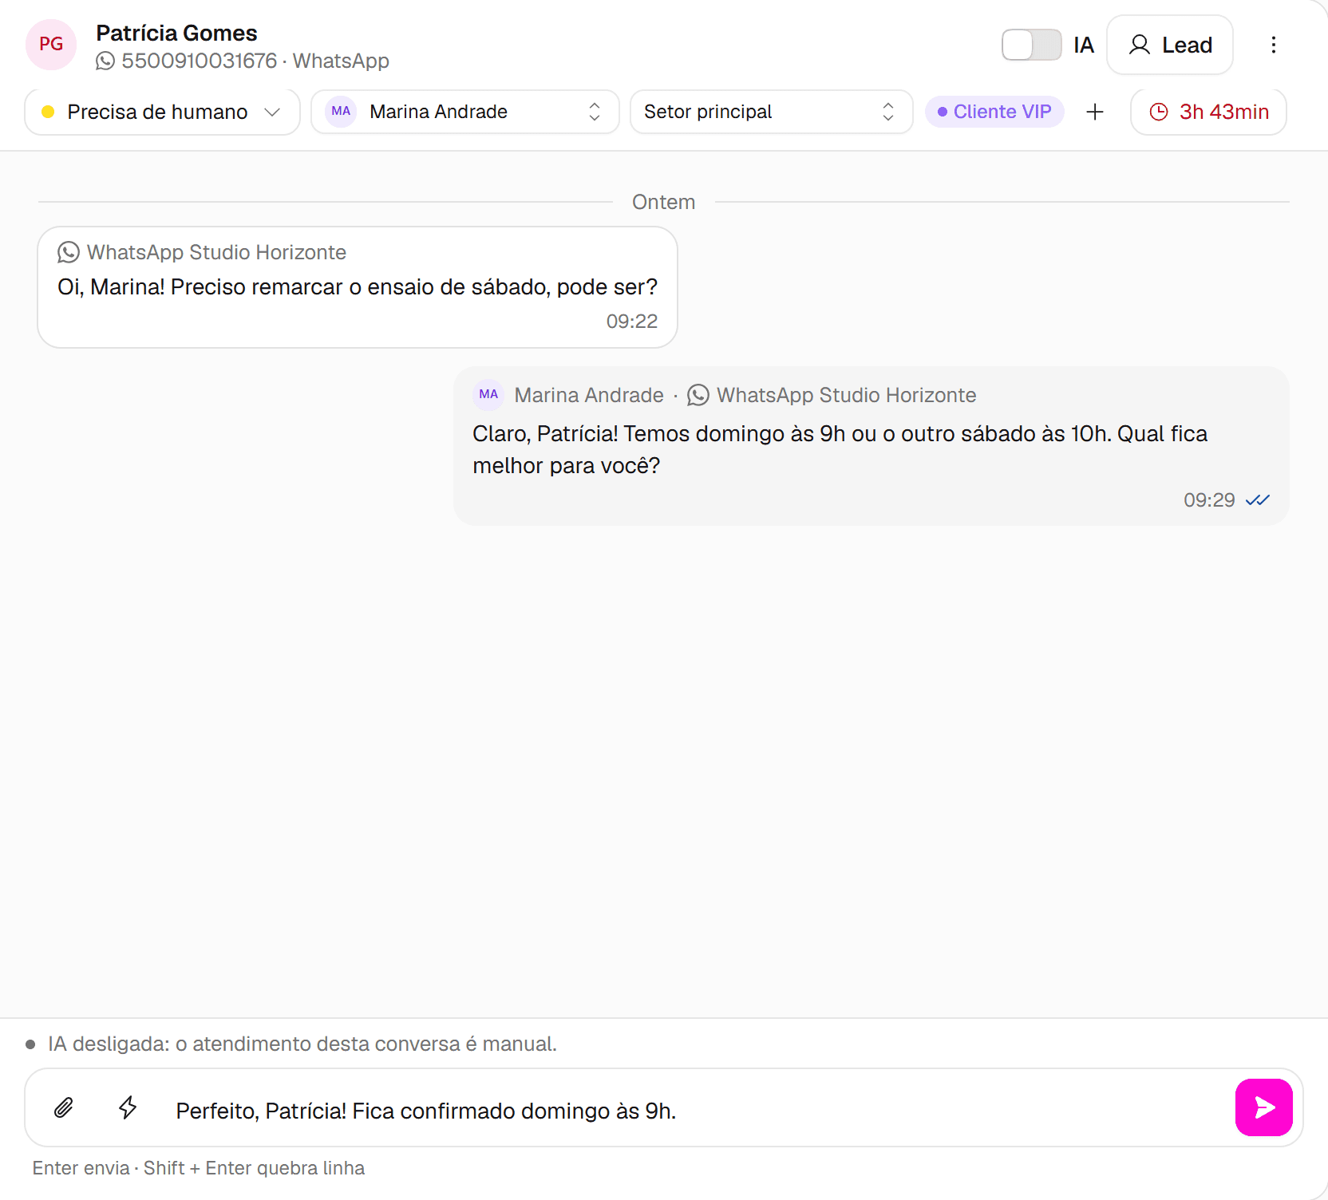
Task: Open the three-dot more options menu
Action: click(x=1274, y=45)
